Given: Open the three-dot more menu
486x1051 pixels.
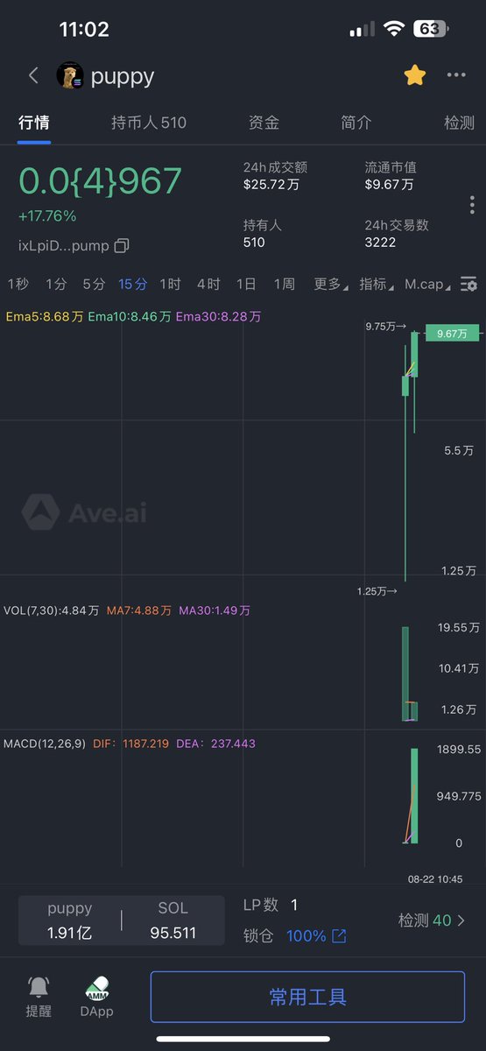Looking at the screenshot, I should click(x=456, y=76).
